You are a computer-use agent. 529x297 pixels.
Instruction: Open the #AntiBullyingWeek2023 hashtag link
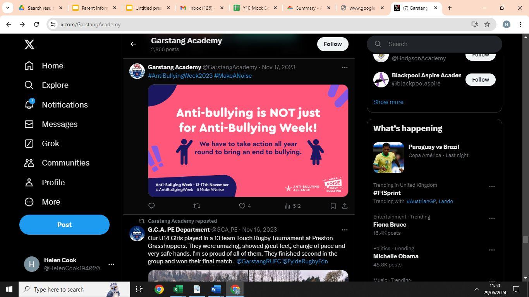pyautogui.click(x=180, y=76)
